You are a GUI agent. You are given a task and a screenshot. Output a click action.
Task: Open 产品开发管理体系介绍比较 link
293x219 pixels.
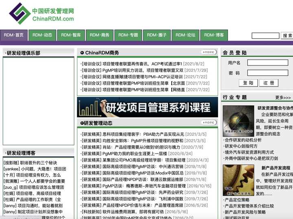pos(249,206)
